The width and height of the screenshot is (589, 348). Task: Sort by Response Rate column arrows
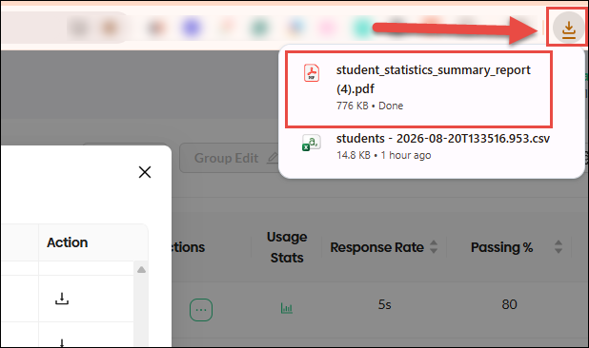click(434, 247)
